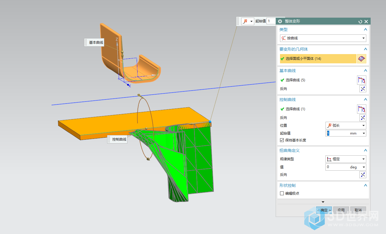Open the 位置 弧长 dropdown

pyautogui.click(x=346, y=126)
